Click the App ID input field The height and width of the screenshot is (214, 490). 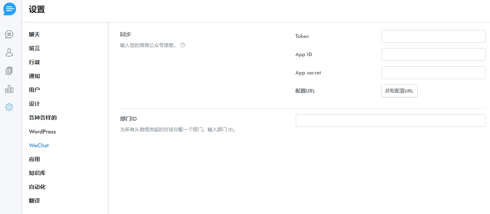(x=433, y=54)
